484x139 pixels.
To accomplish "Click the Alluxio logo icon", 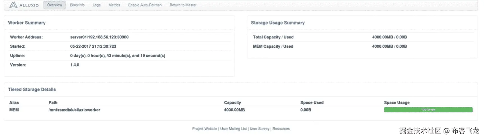I will pos(13,5).
